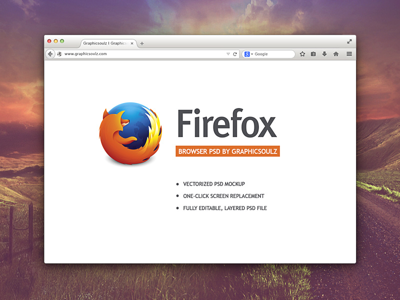Click the globe site identity icon

[59, 54]
